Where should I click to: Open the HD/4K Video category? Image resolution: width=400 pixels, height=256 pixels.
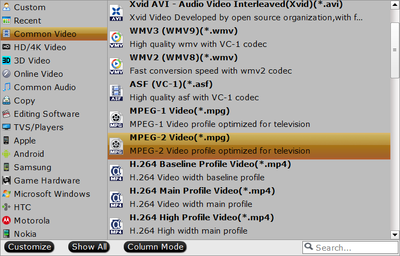39,47
